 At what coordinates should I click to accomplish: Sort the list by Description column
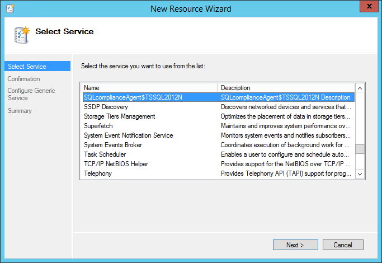coord(286,88)
